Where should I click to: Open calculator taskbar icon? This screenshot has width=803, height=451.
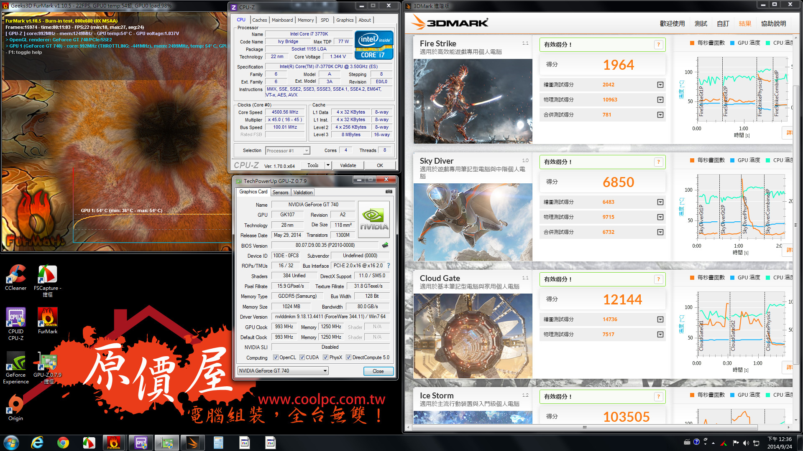coord(218,443)
